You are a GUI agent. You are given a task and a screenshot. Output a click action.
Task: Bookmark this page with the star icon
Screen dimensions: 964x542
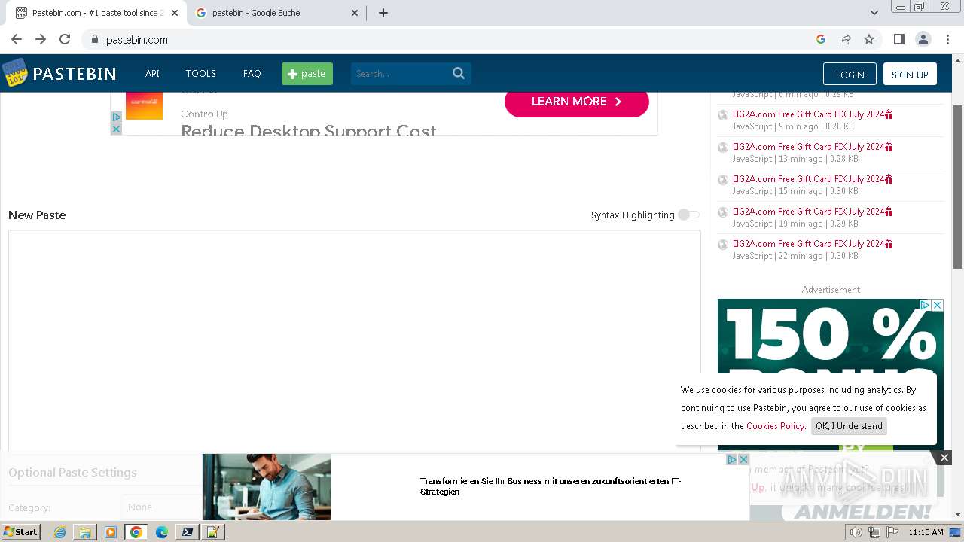[869, 39]
